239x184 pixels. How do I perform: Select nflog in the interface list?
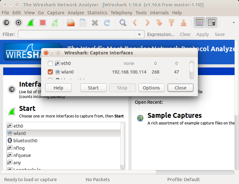pos(64,148)
